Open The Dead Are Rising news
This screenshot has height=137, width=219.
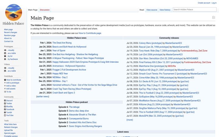click(x=62, y=43)
